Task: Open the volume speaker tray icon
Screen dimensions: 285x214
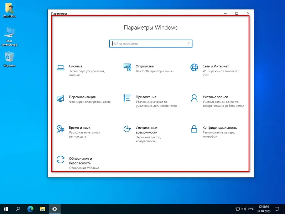Action: tap(244, 209)
